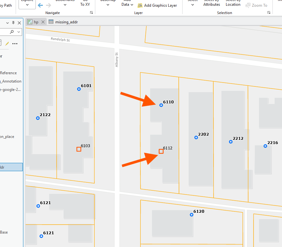Open the Navigate group dialog launcher
Viewport: 282px width, 247px height.
91,13
